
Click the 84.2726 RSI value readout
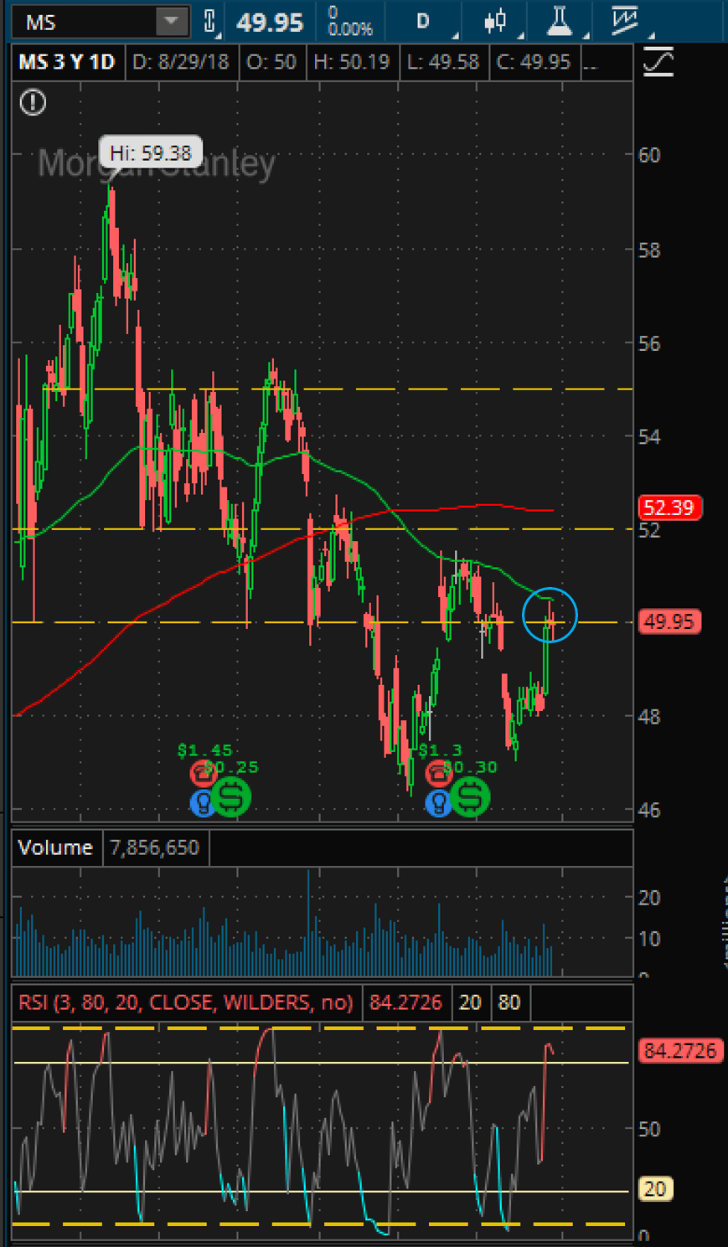tap(405, 1002)
